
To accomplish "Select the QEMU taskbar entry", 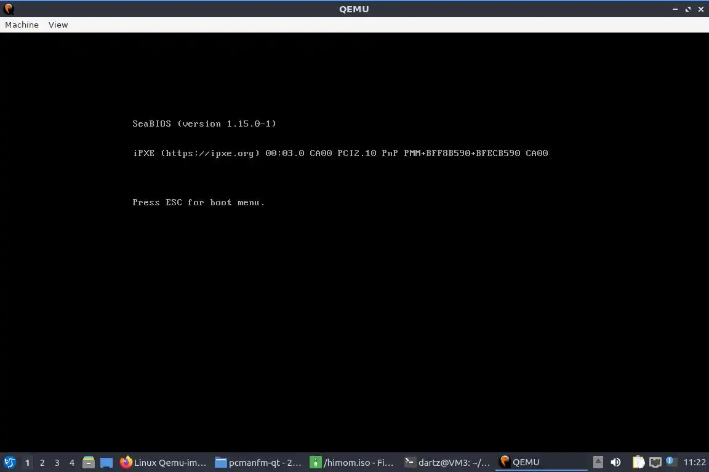I will point(542,462).
